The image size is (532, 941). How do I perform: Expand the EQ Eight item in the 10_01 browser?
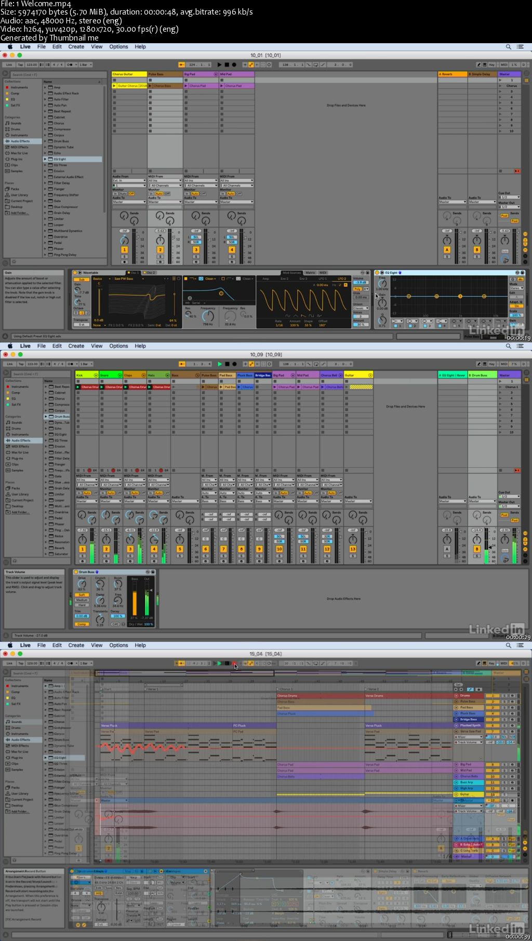point(46,159)
